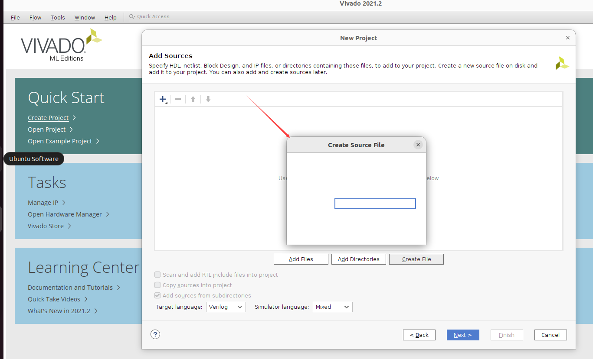Click the Add Files button

(x=301, y=259)
